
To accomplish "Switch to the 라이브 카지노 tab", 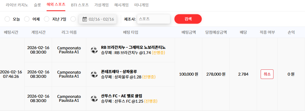I will [17, 5].
